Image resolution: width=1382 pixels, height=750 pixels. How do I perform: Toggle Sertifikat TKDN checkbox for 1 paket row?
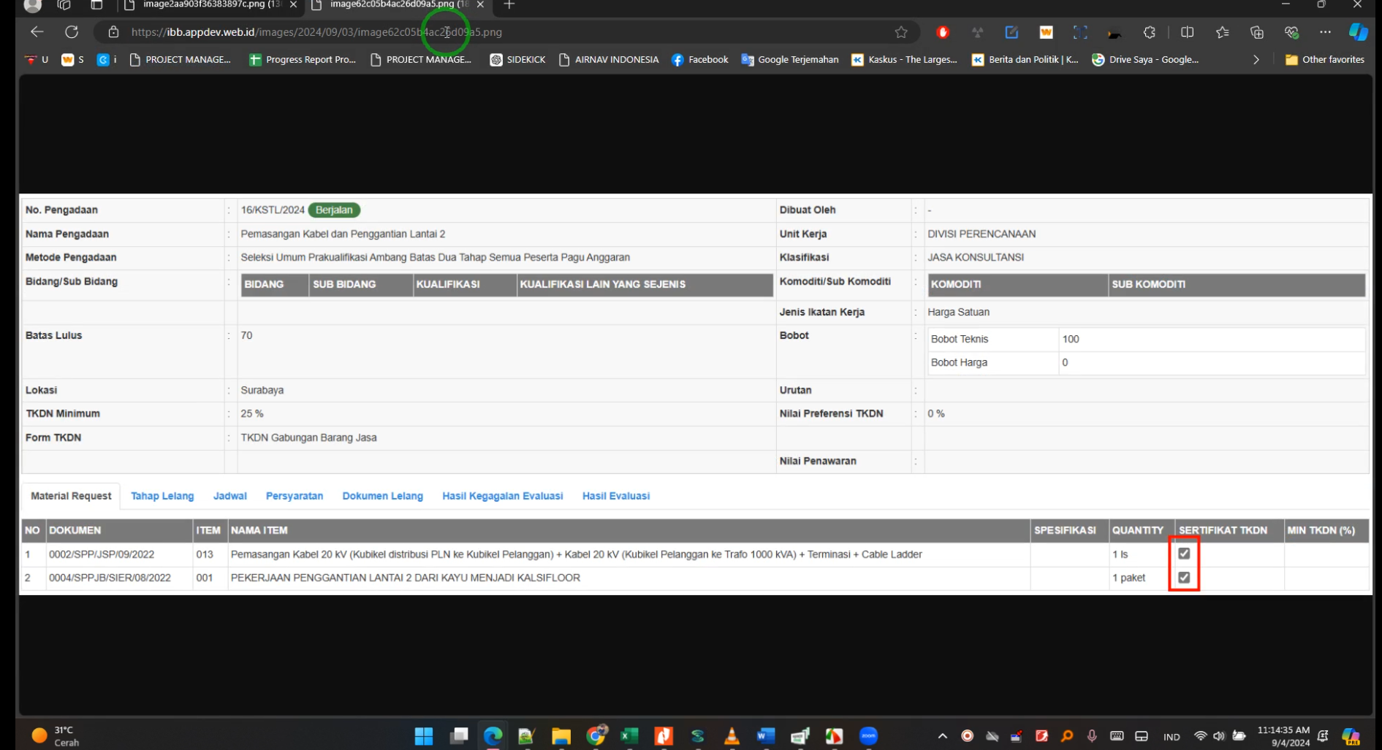[x=1184, y=578]
